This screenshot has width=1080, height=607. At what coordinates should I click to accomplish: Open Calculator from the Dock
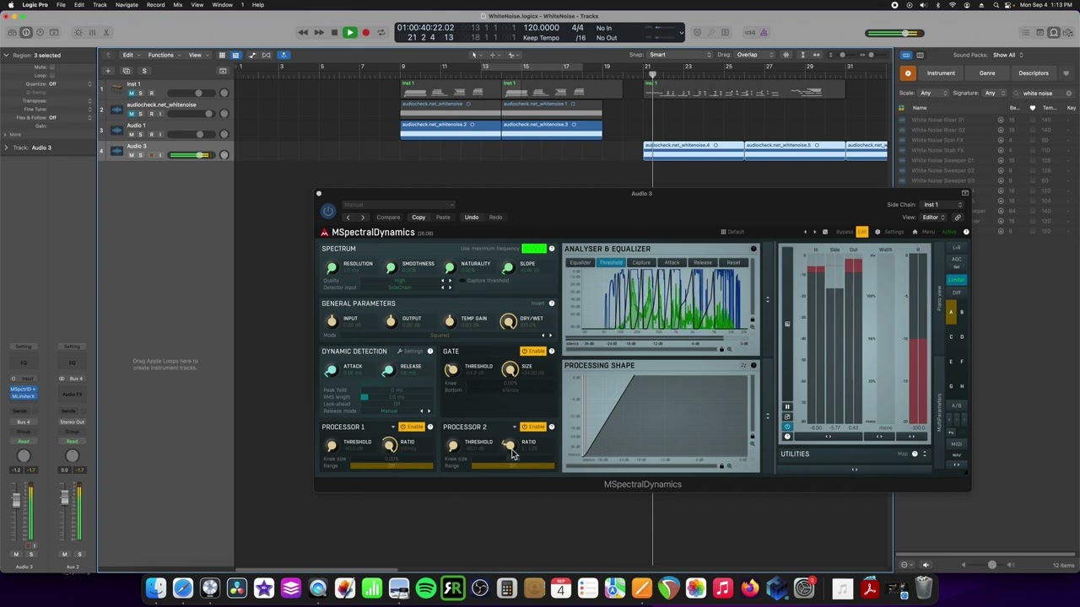coord(507,588)
